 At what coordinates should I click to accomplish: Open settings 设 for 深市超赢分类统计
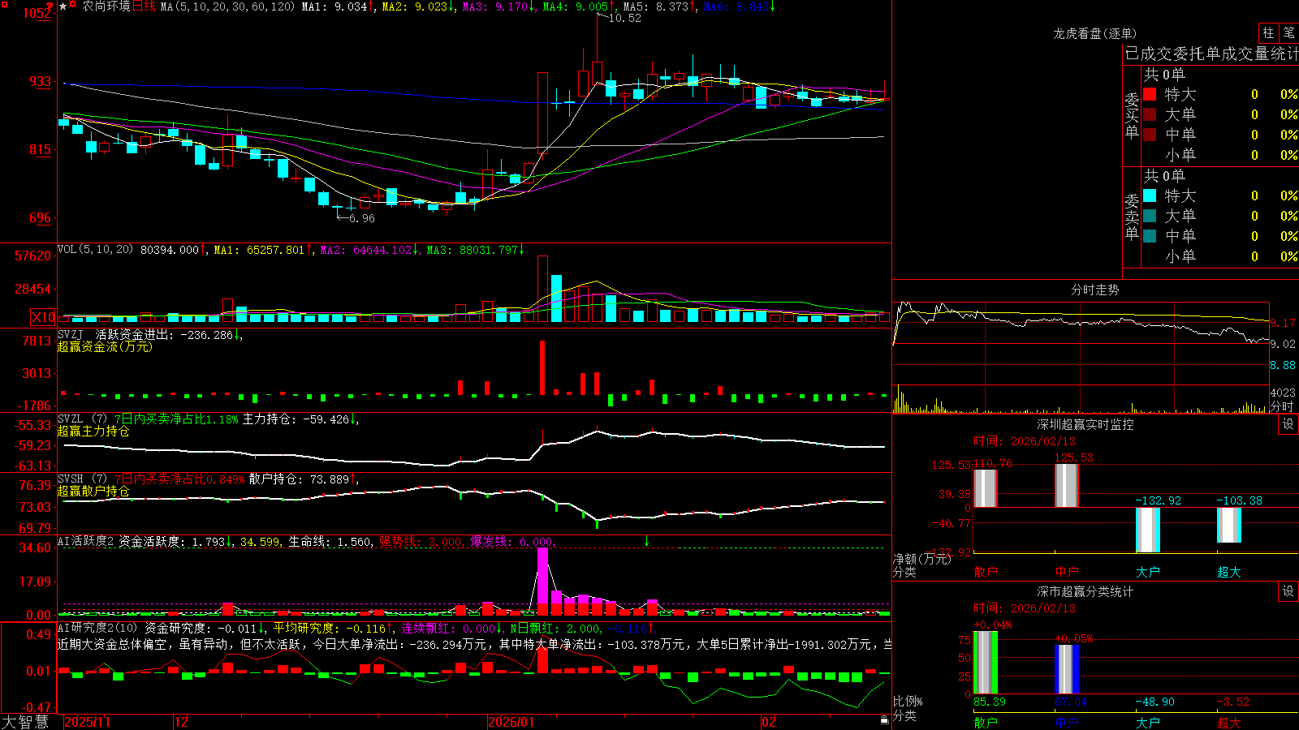coord(1288,591)
